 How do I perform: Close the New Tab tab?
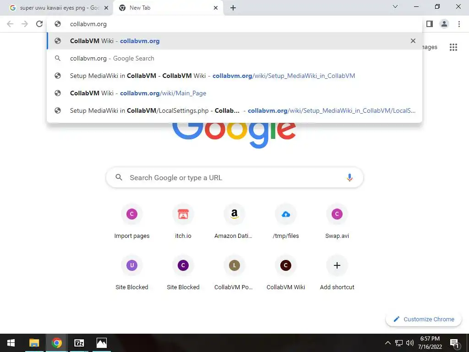tap(216, 8)
